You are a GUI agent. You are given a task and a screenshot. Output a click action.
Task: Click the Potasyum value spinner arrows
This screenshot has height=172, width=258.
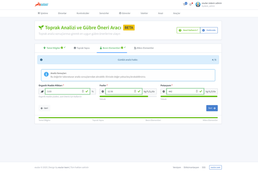[196, 91]
